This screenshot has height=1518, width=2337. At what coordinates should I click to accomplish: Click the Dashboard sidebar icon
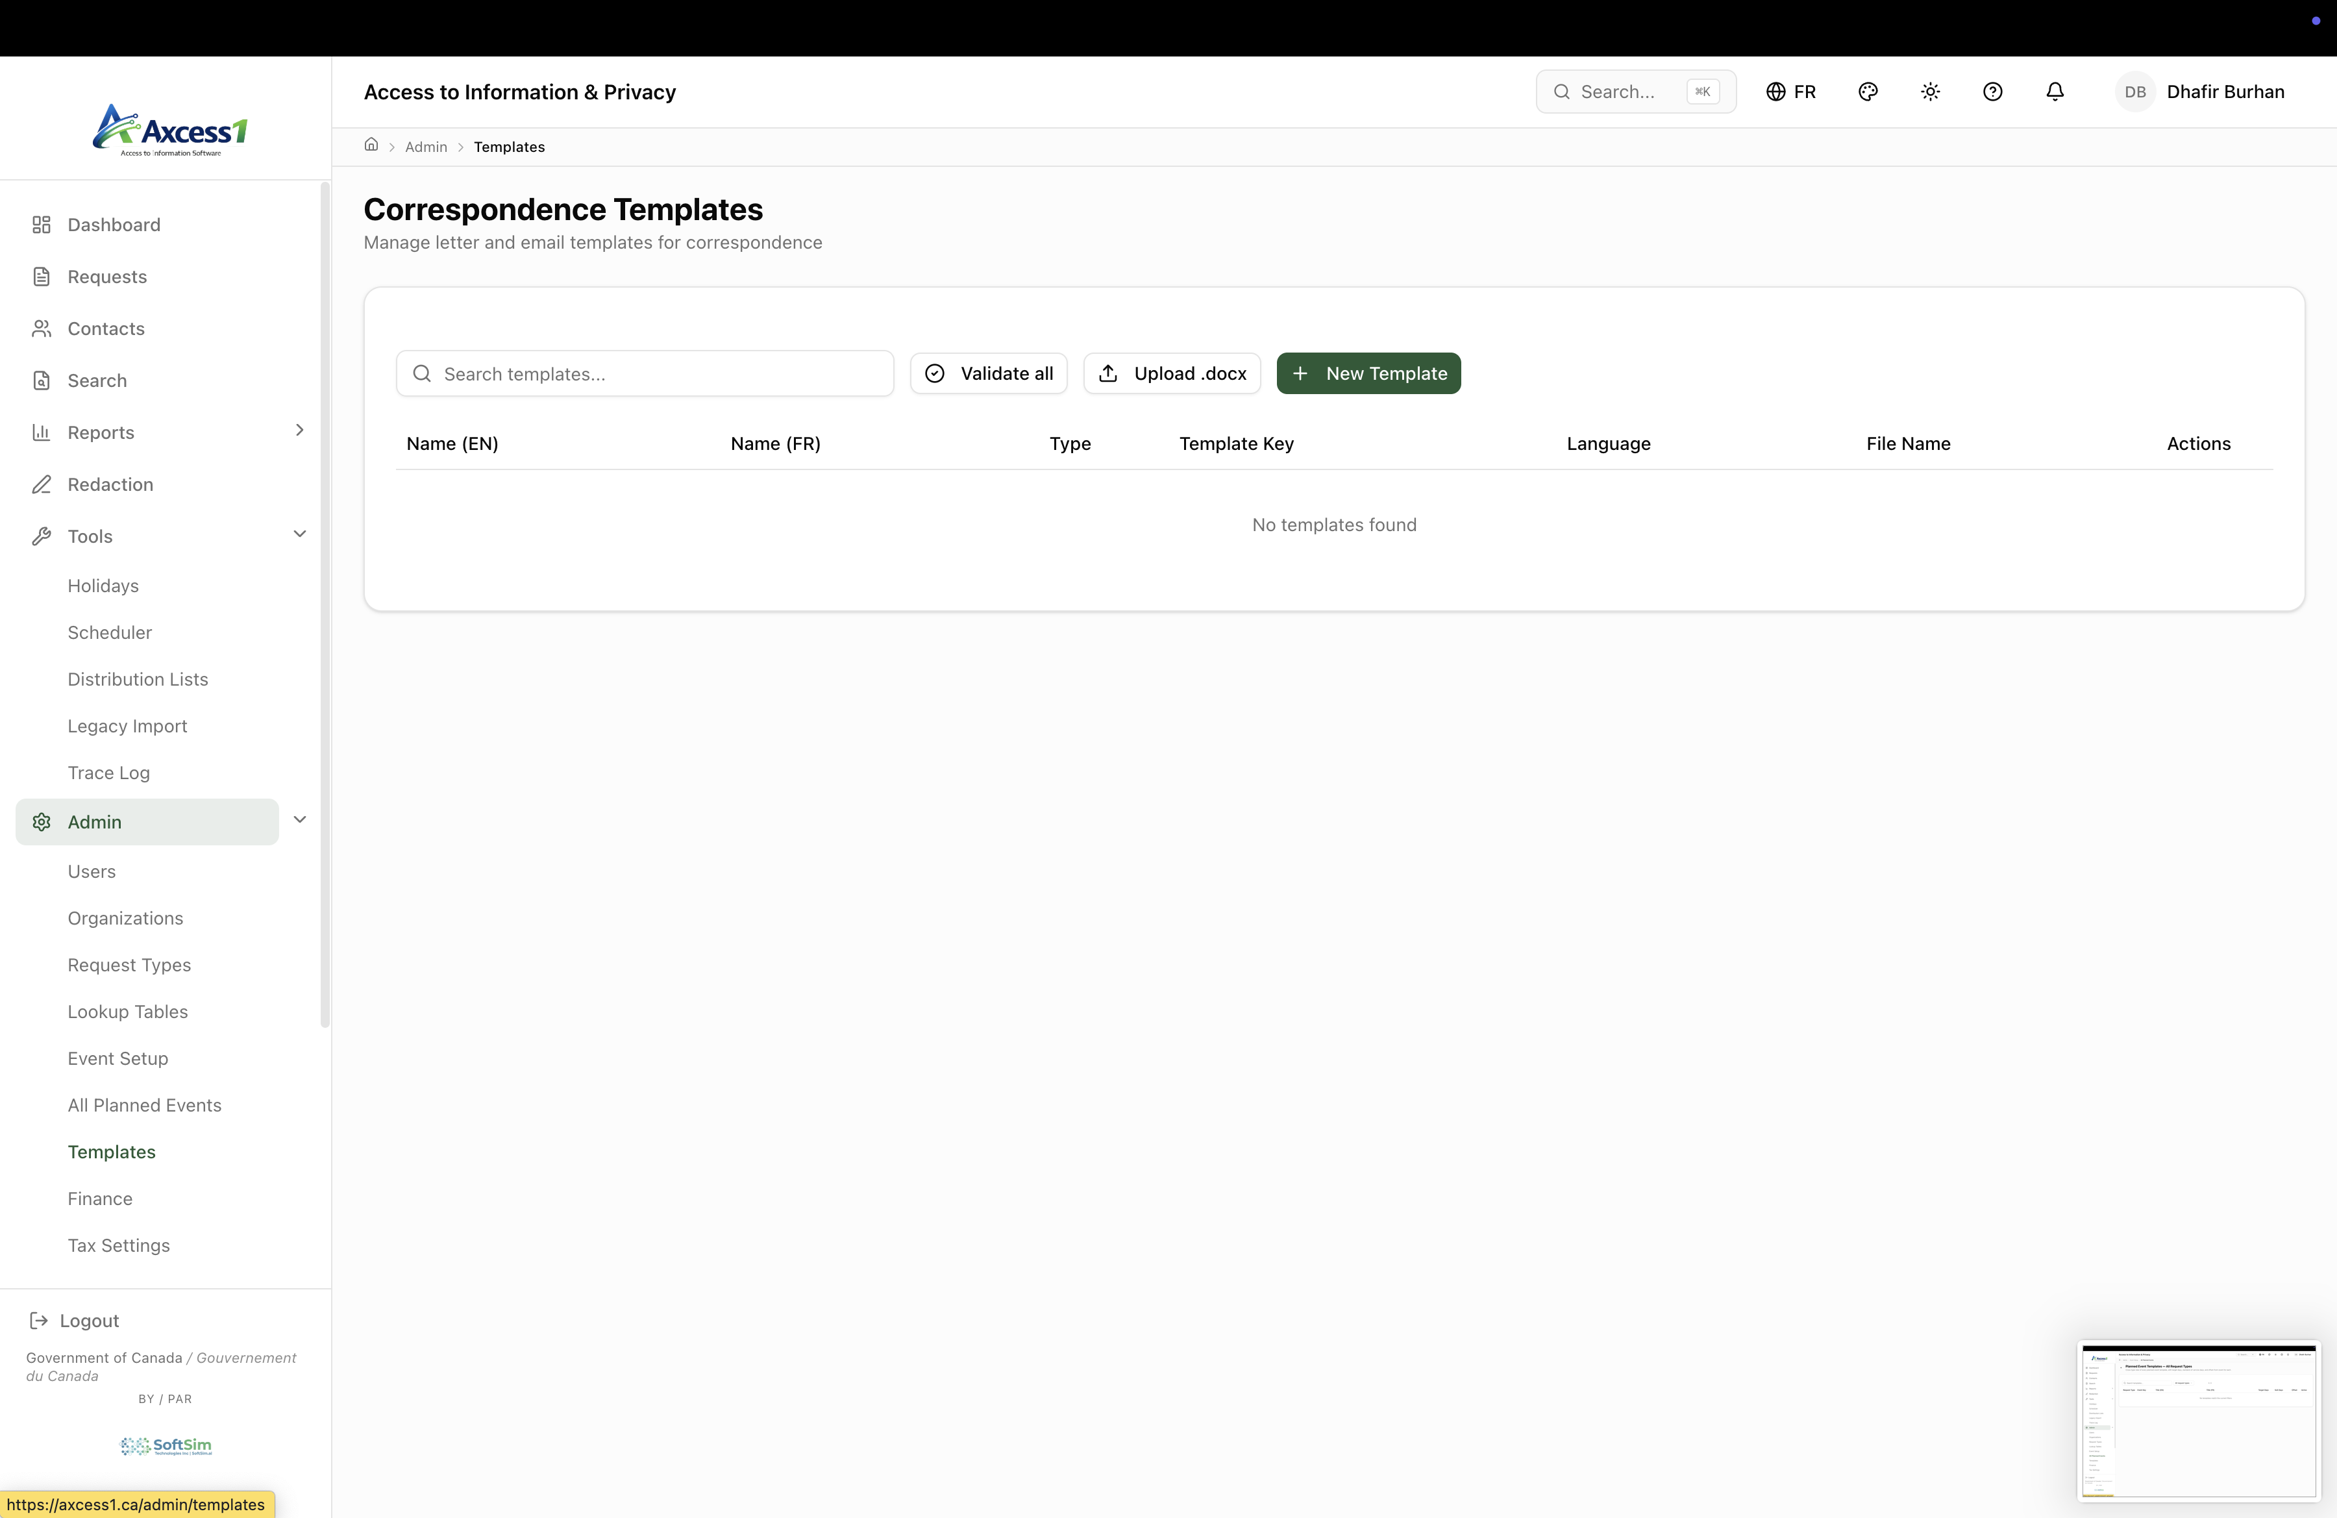[42, 225]
